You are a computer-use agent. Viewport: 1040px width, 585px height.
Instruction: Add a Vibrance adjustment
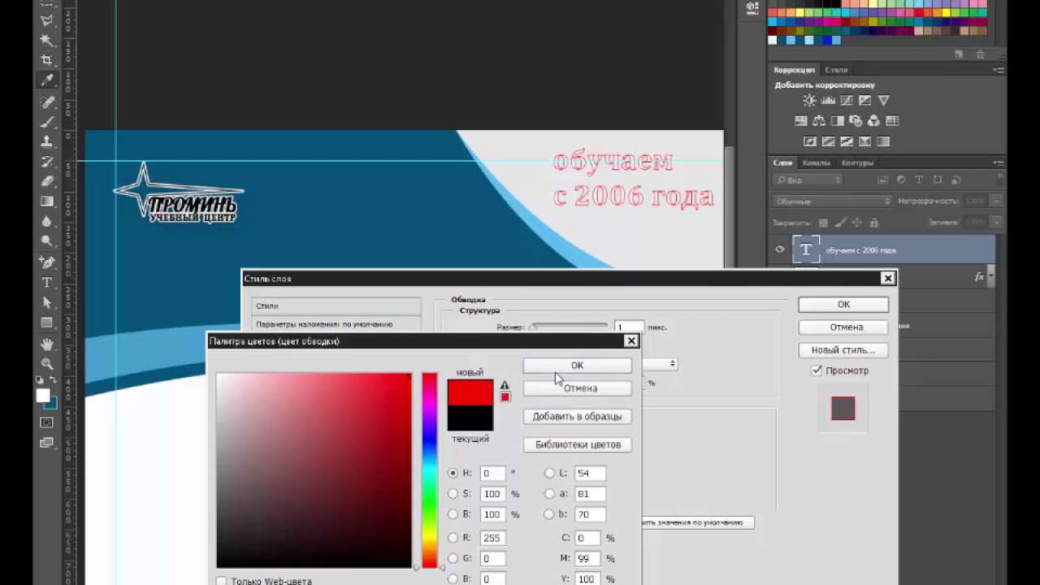(883, 101)
